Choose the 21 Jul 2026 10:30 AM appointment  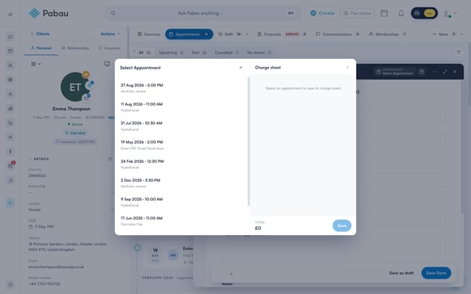[182, 126]
